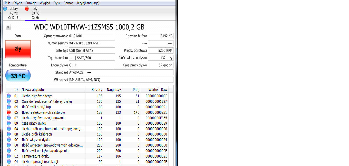
Task: Click the Litera dysku field G: H:
Action: (x=92, y=65)
